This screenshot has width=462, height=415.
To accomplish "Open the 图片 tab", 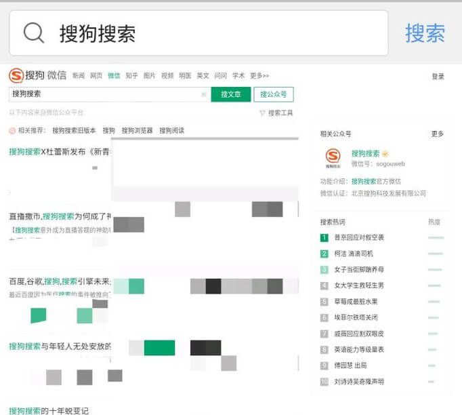I will point(150,76).
